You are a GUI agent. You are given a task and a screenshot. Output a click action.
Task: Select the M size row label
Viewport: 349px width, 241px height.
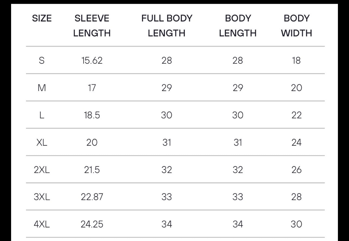point(42,88)
